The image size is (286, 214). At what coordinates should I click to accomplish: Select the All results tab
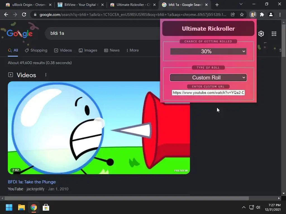click(x=13, y=50)
